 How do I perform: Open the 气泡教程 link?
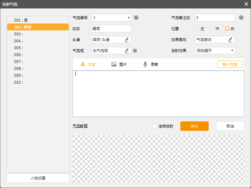pyautogui.click(x=80, y=126)
